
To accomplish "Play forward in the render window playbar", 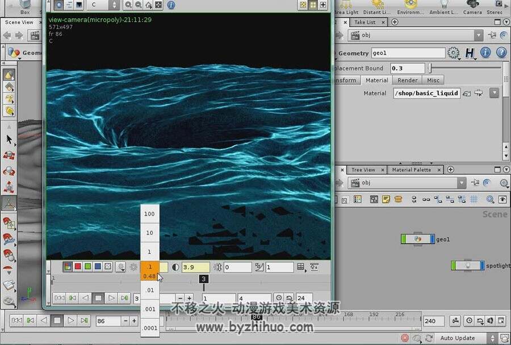I will (111, 298).
